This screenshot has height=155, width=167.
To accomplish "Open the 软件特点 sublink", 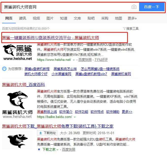I will (97, 112).
